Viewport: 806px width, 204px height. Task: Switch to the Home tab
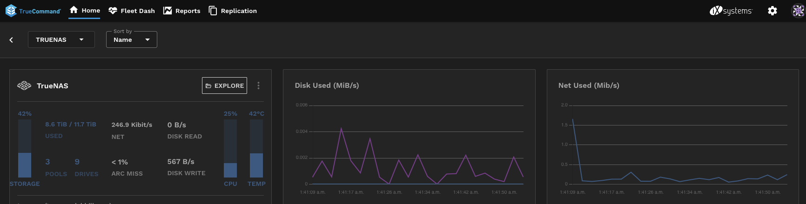coord(84,10)
